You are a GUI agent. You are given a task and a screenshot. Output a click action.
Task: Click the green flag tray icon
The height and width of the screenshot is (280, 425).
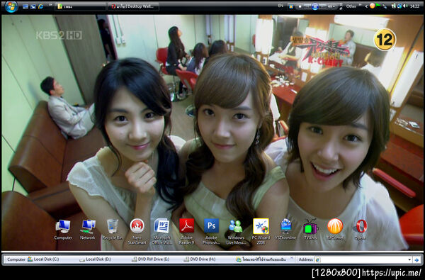[378, 6]
